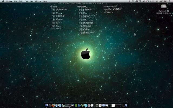
Task: Click the Sat 10:03 AM clock
Action: pyautogui.click(x=161, y=1)
